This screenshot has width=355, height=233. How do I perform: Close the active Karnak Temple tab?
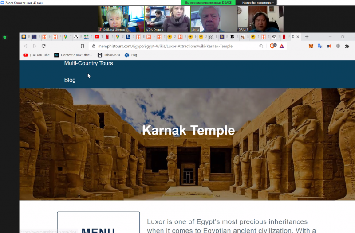pyautogui.click(x=298, y=37)
